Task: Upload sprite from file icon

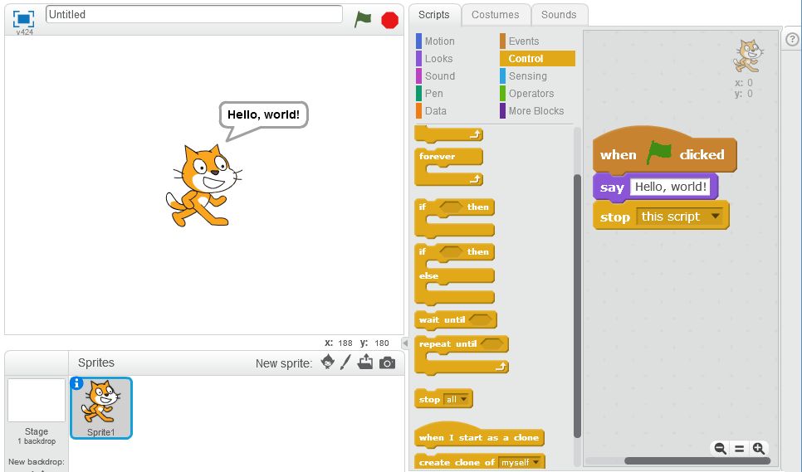Action: (365, 363)
